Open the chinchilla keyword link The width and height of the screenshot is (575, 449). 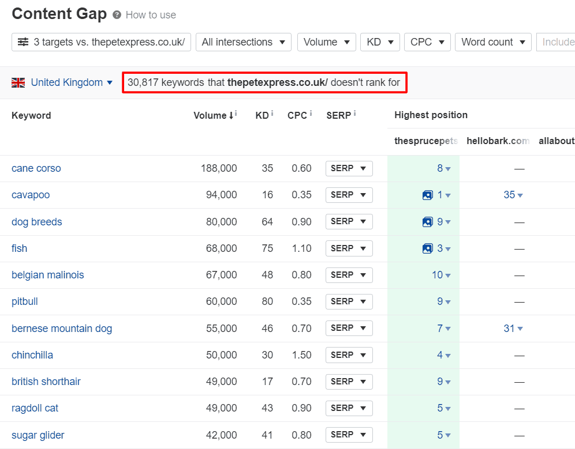pyautogui.click(x=32, y=355)
